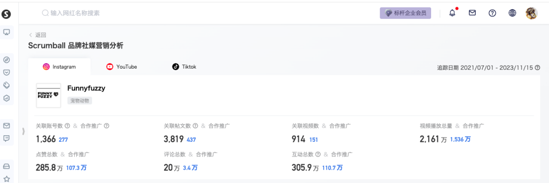Screen dimensions: 549x183
Task: Click the tracking date range 2021/07/01 - 2023/11/15
Action: coord(497,68)
